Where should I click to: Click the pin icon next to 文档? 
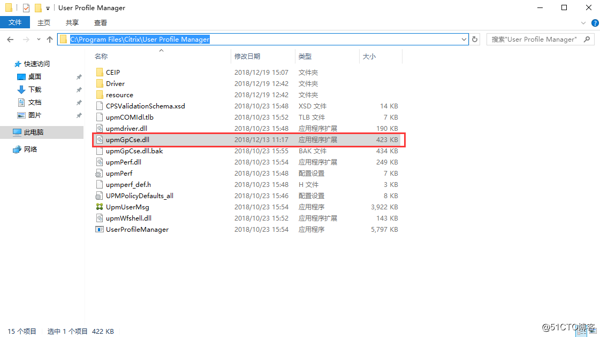(79, 103)
